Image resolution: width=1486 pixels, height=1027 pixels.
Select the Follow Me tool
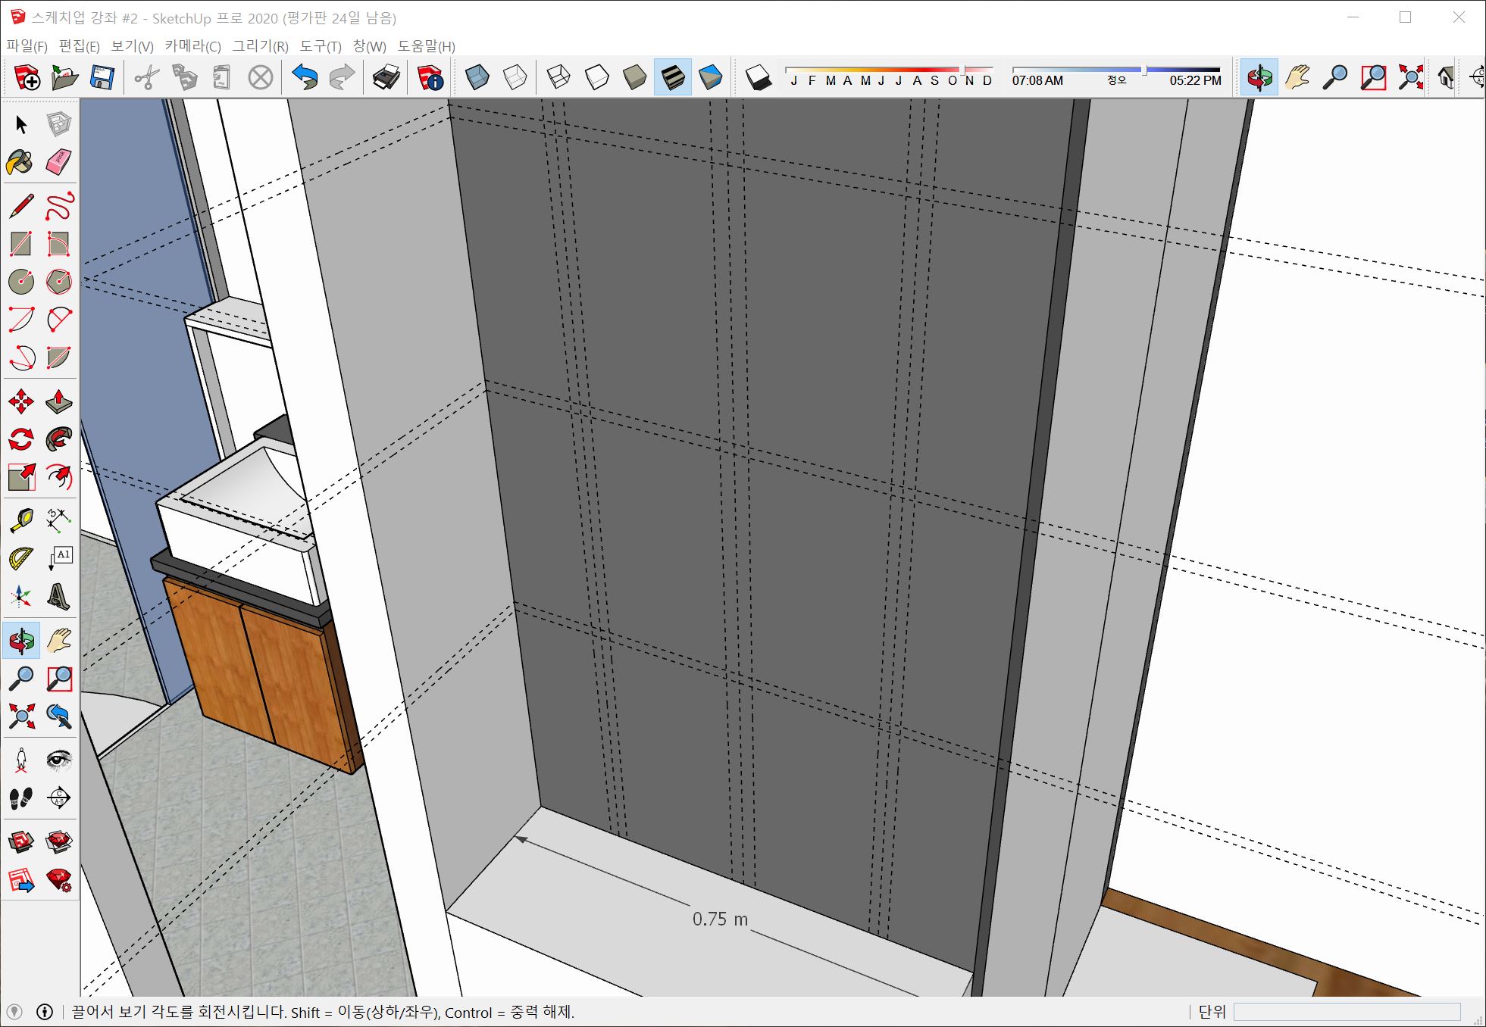click(x=58, y=439)
